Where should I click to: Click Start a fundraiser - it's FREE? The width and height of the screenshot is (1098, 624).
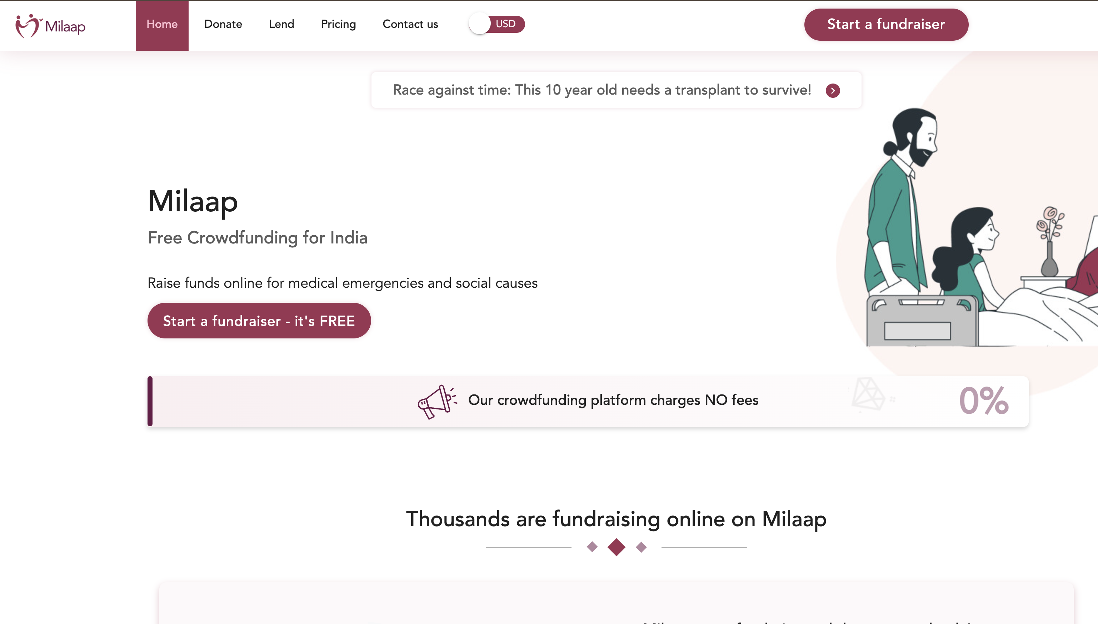pos(259,321)
